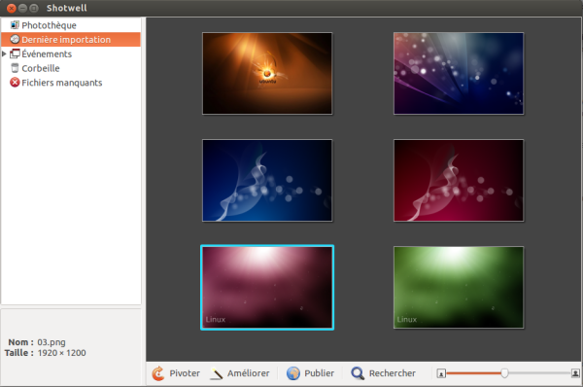Click the Pivoter rotate icon
Screen dimensions: 583x387
click(158, 373)
